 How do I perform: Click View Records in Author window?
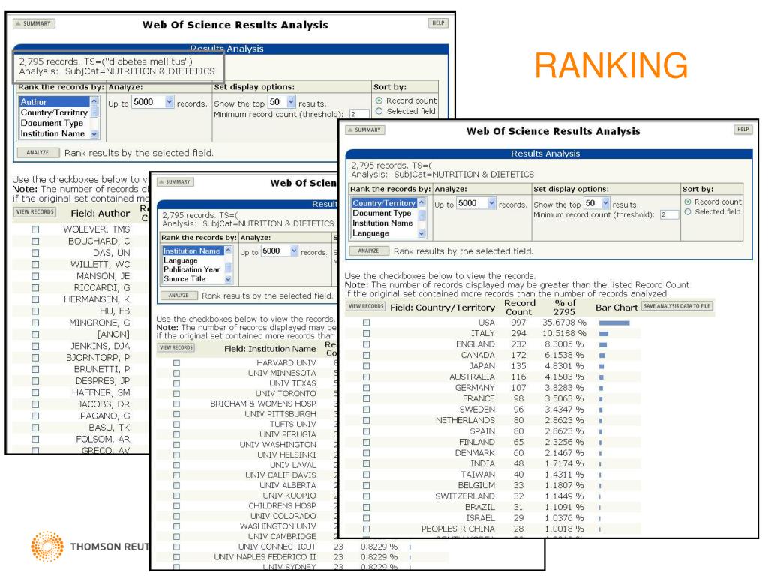[34, 212]
